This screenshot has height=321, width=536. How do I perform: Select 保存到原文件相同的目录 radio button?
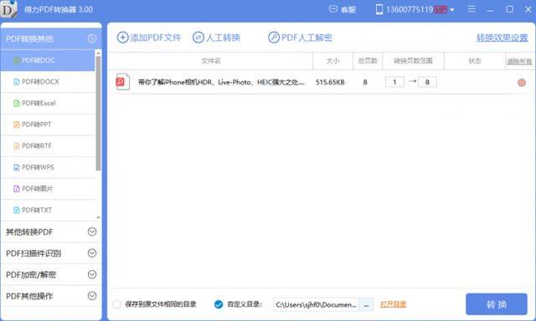coord(117,304)
